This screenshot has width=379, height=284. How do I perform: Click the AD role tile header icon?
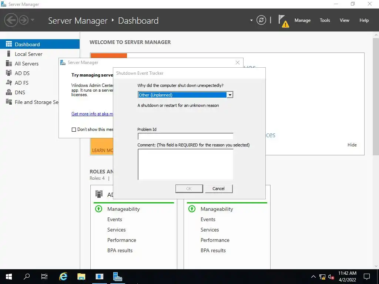(x=99, y=194)
